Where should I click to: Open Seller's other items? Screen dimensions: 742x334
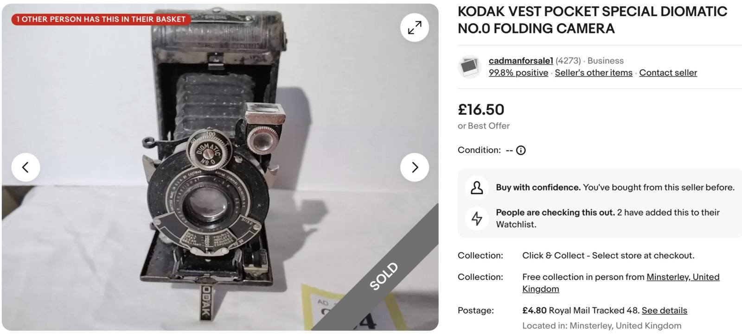point(594,73)
